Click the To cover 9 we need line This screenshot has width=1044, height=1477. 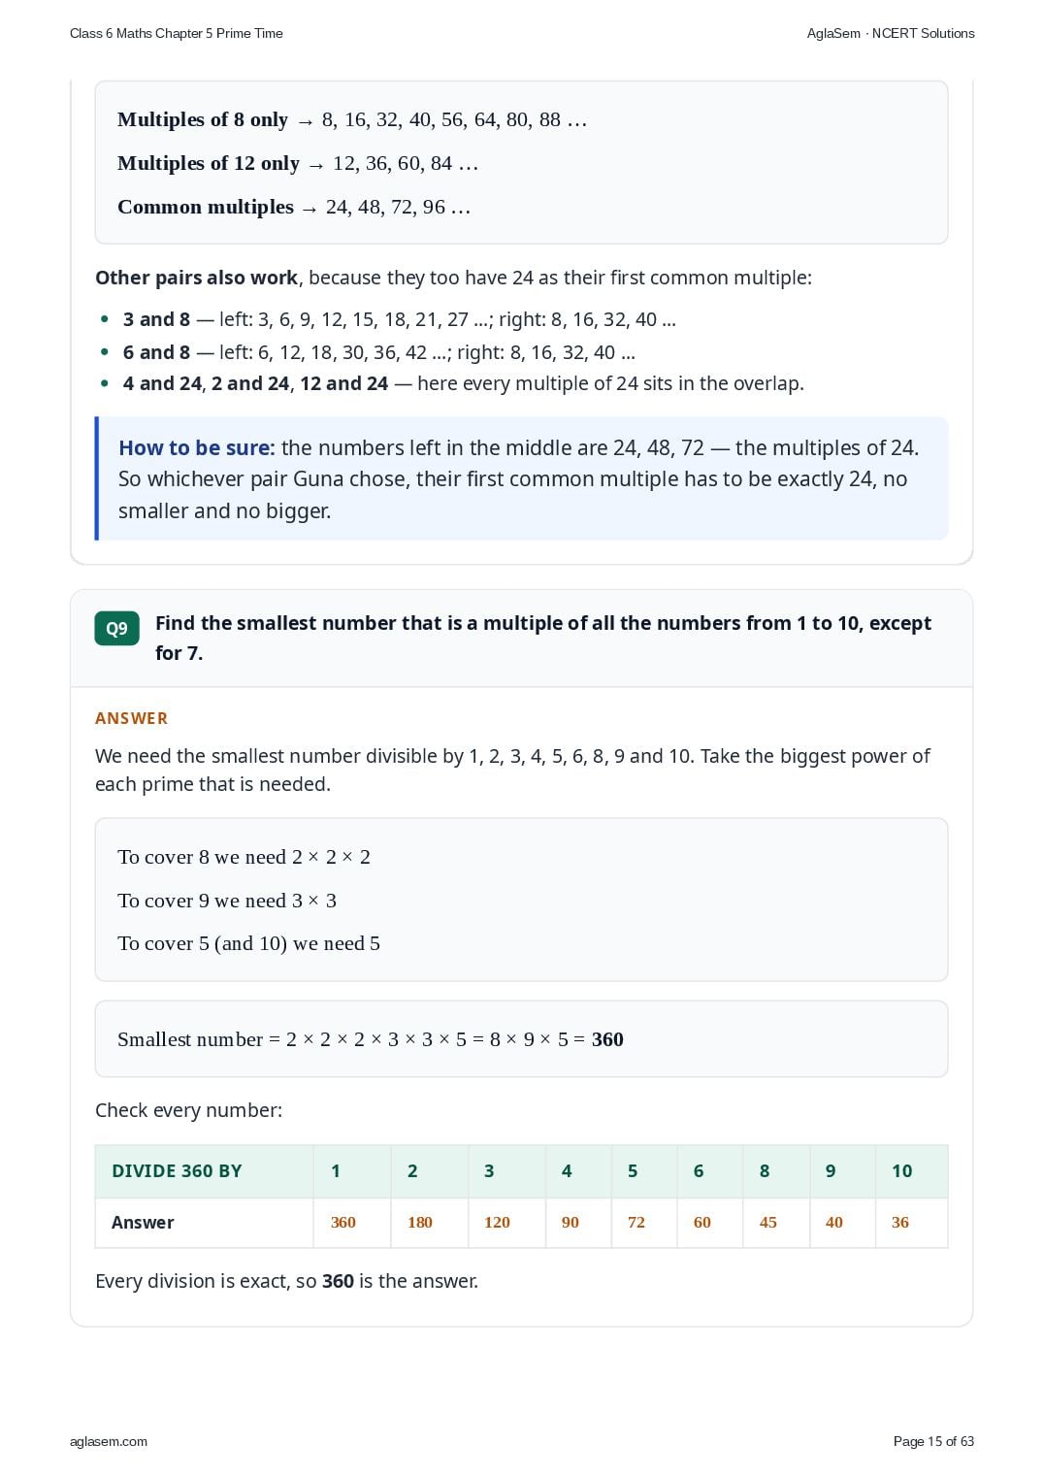[x=227, y=901]
